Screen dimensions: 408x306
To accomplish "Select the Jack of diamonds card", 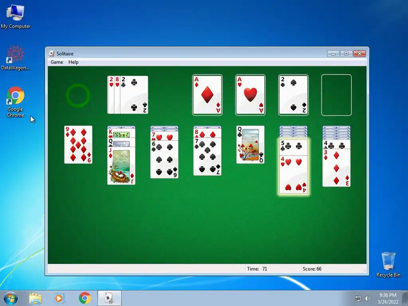I will click(121, 165).
